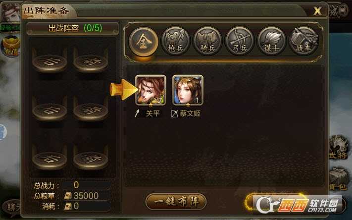Screen dimensions: 352x220
Task: Choose the middle-right formation slot
Action: 91,110
